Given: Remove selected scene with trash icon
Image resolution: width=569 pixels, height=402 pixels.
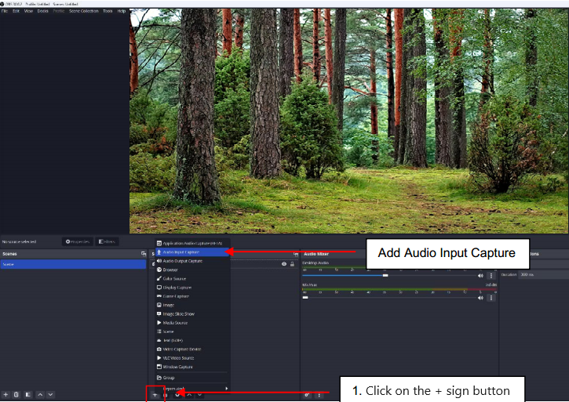Looking at the screenshot, I should pos(16,394).
